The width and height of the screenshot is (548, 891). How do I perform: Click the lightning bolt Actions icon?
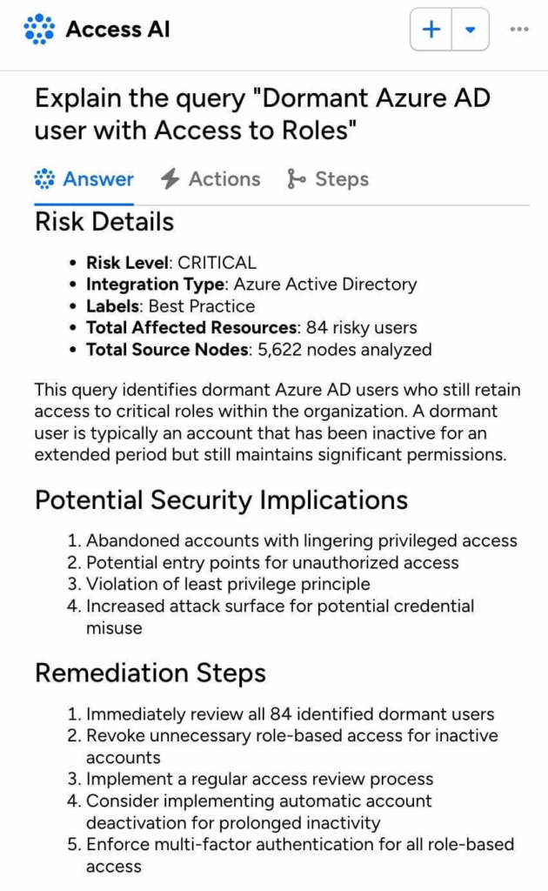tap(170, 179)
